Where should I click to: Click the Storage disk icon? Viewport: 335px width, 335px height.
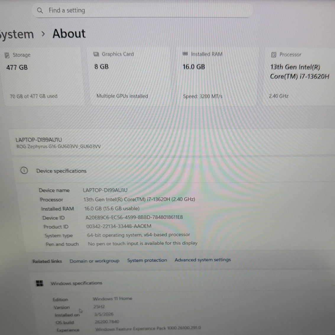coord(7,55)
